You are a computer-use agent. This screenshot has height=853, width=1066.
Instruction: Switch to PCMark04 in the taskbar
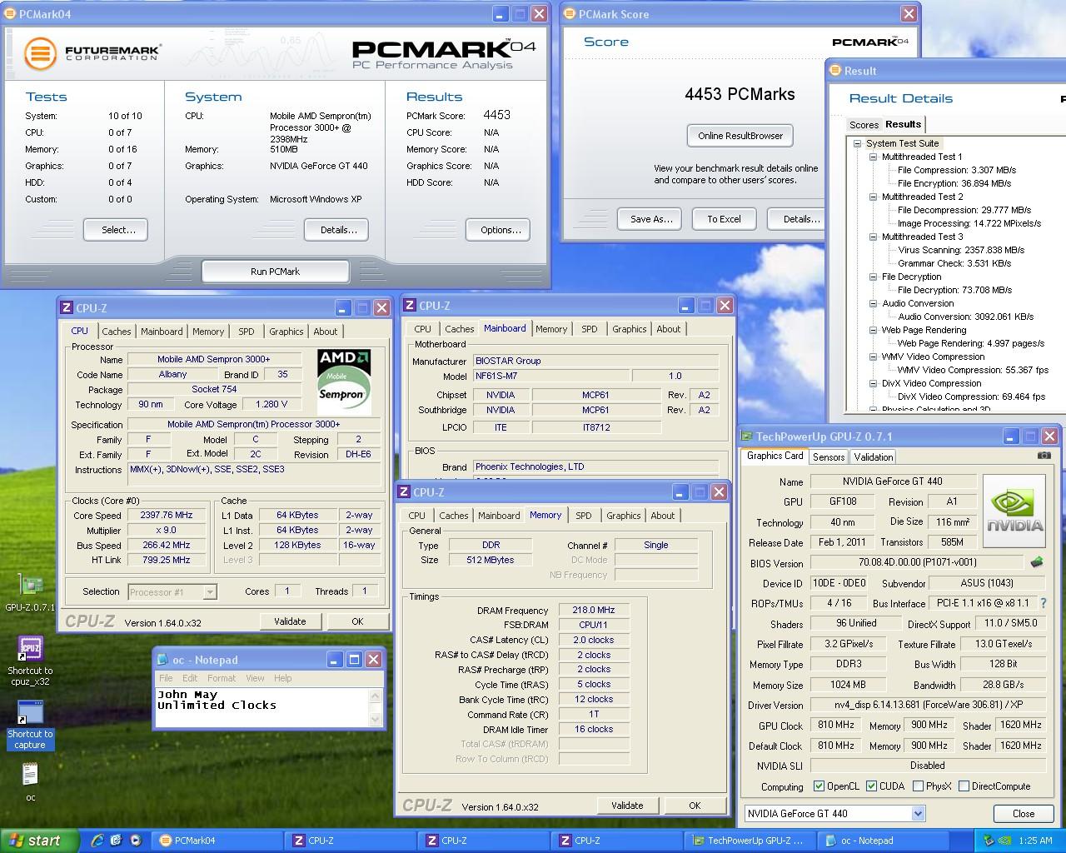coord(217,841)
